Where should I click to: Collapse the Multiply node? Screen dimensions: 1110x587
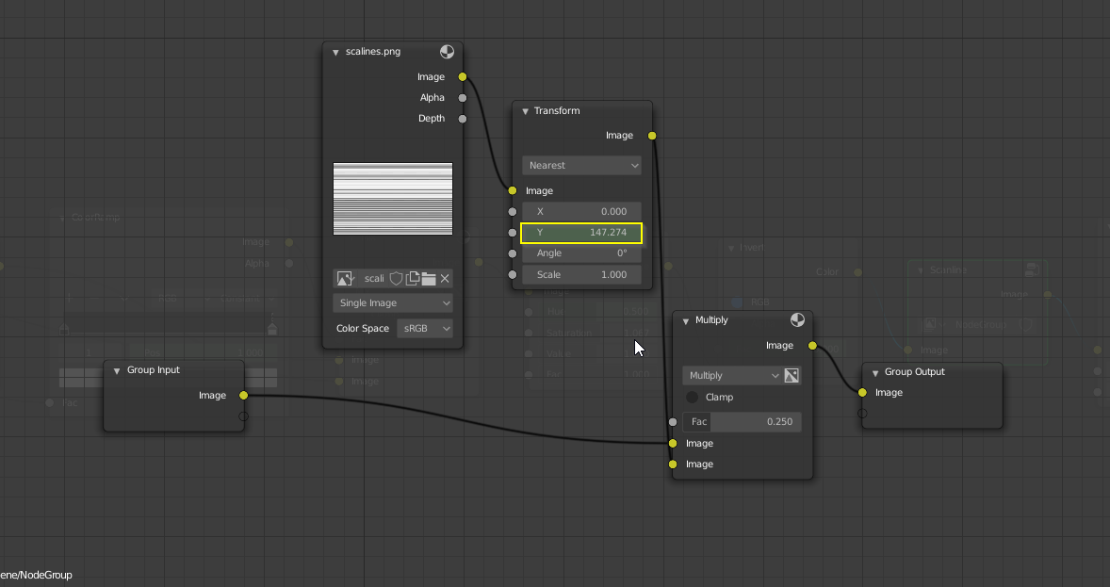[685, 320]
